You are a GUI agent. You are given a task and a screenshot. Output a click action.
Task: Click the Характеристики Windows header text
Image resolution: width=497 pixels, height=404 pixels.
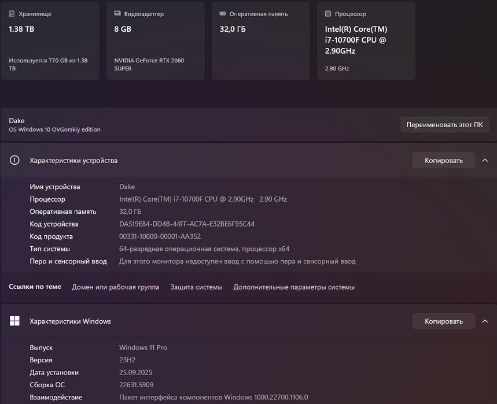(70, 321)
